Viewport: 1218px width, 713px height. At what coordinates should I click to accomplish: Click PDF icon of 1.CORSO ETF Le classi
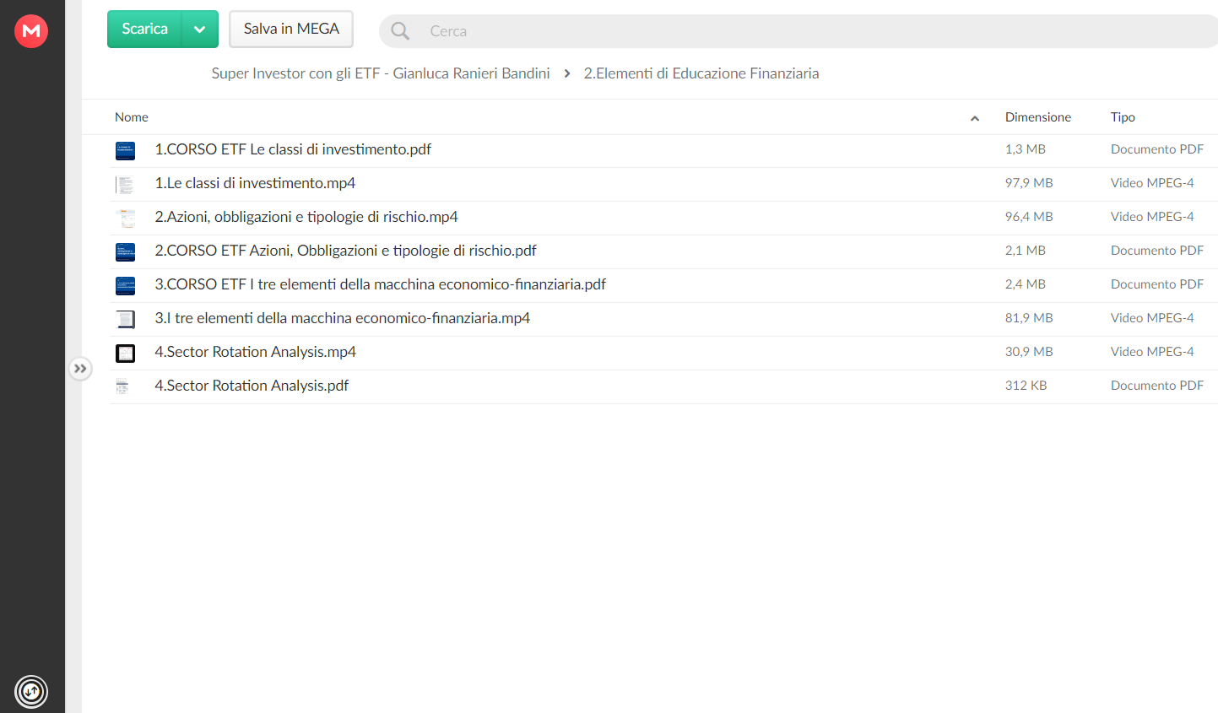coord(125,151)
